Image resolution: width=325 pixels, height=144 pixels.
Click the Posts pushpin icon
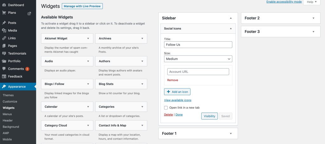[x=4, y=23]
